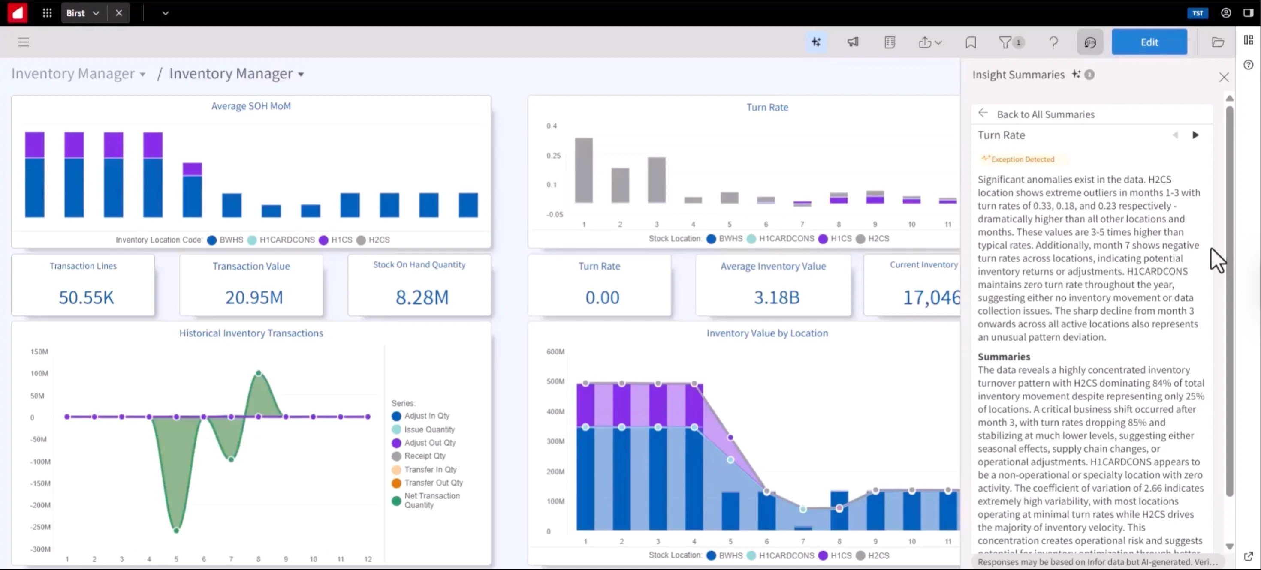Open the dashboard folder icon near Edit

tap(1219, 42)
